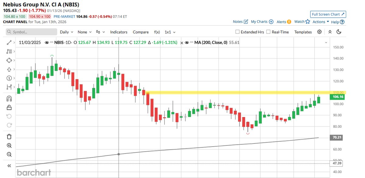Open the Help link

[335, 22]
